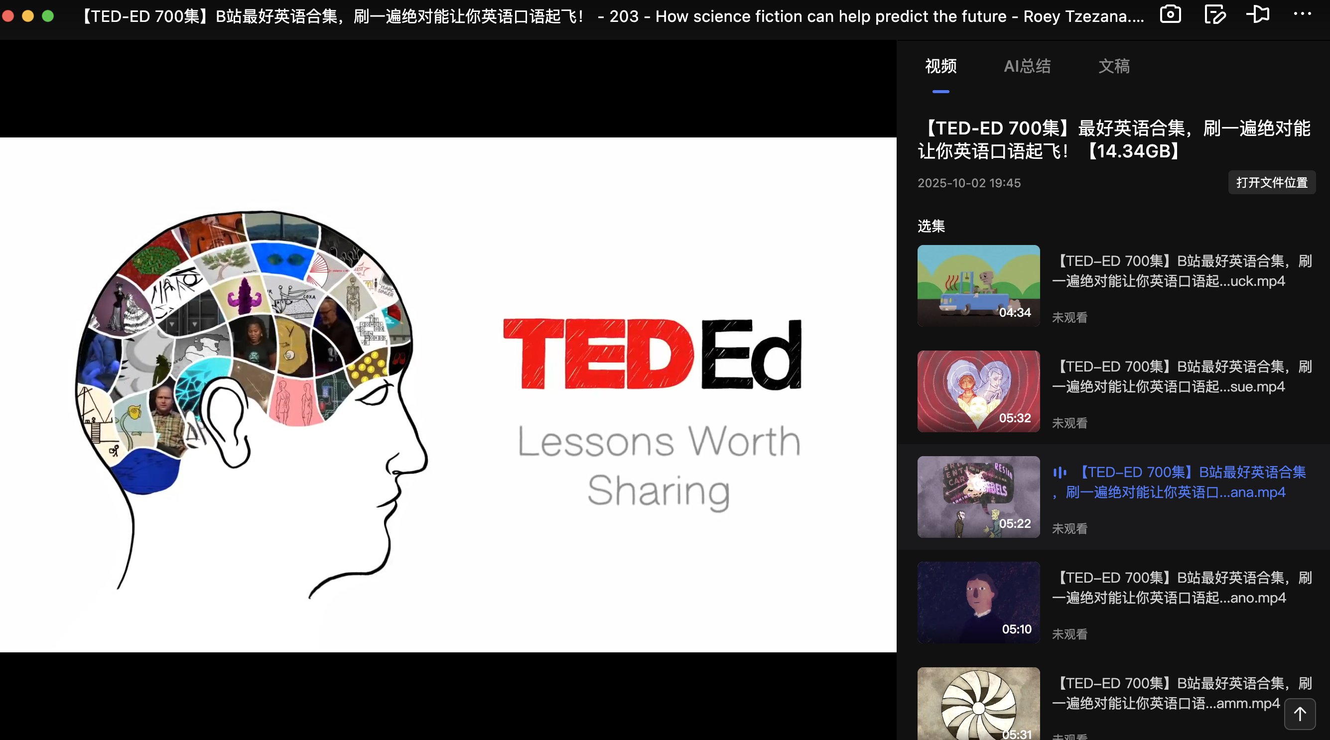Open the 04:34 truck video thumbnail

pyautogui.click(x=978, y=285)
